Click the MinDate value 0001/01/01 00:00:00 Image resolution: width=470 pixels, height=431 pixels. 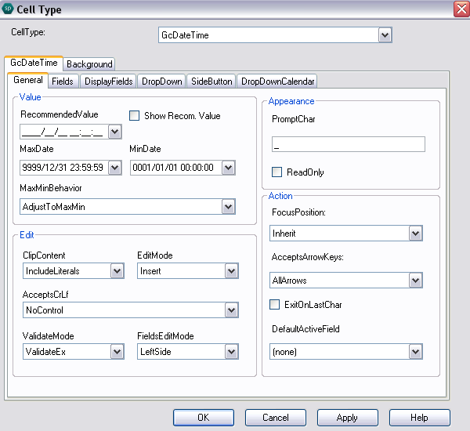(173, 168)
